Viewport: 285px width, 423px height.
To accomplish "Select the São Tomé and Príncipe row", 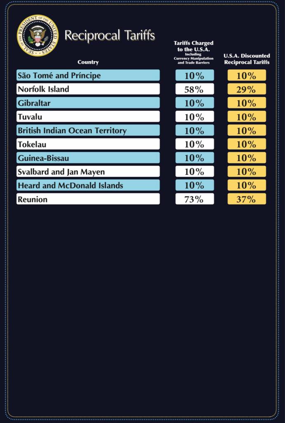I will click(x=88, y=76).
